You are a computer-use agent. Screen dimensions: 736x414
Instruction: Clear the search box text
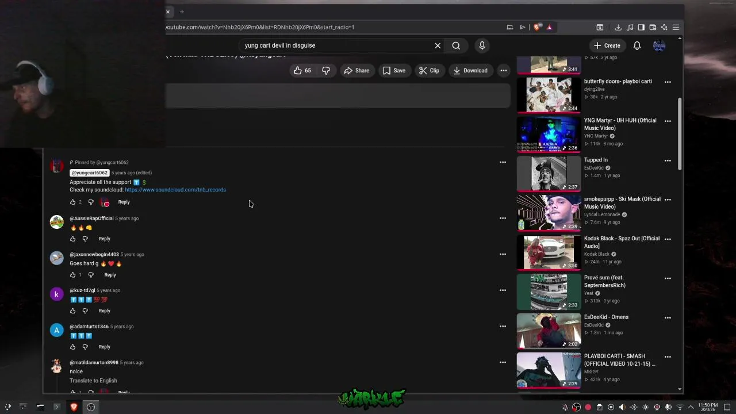(x=438, y=45)
